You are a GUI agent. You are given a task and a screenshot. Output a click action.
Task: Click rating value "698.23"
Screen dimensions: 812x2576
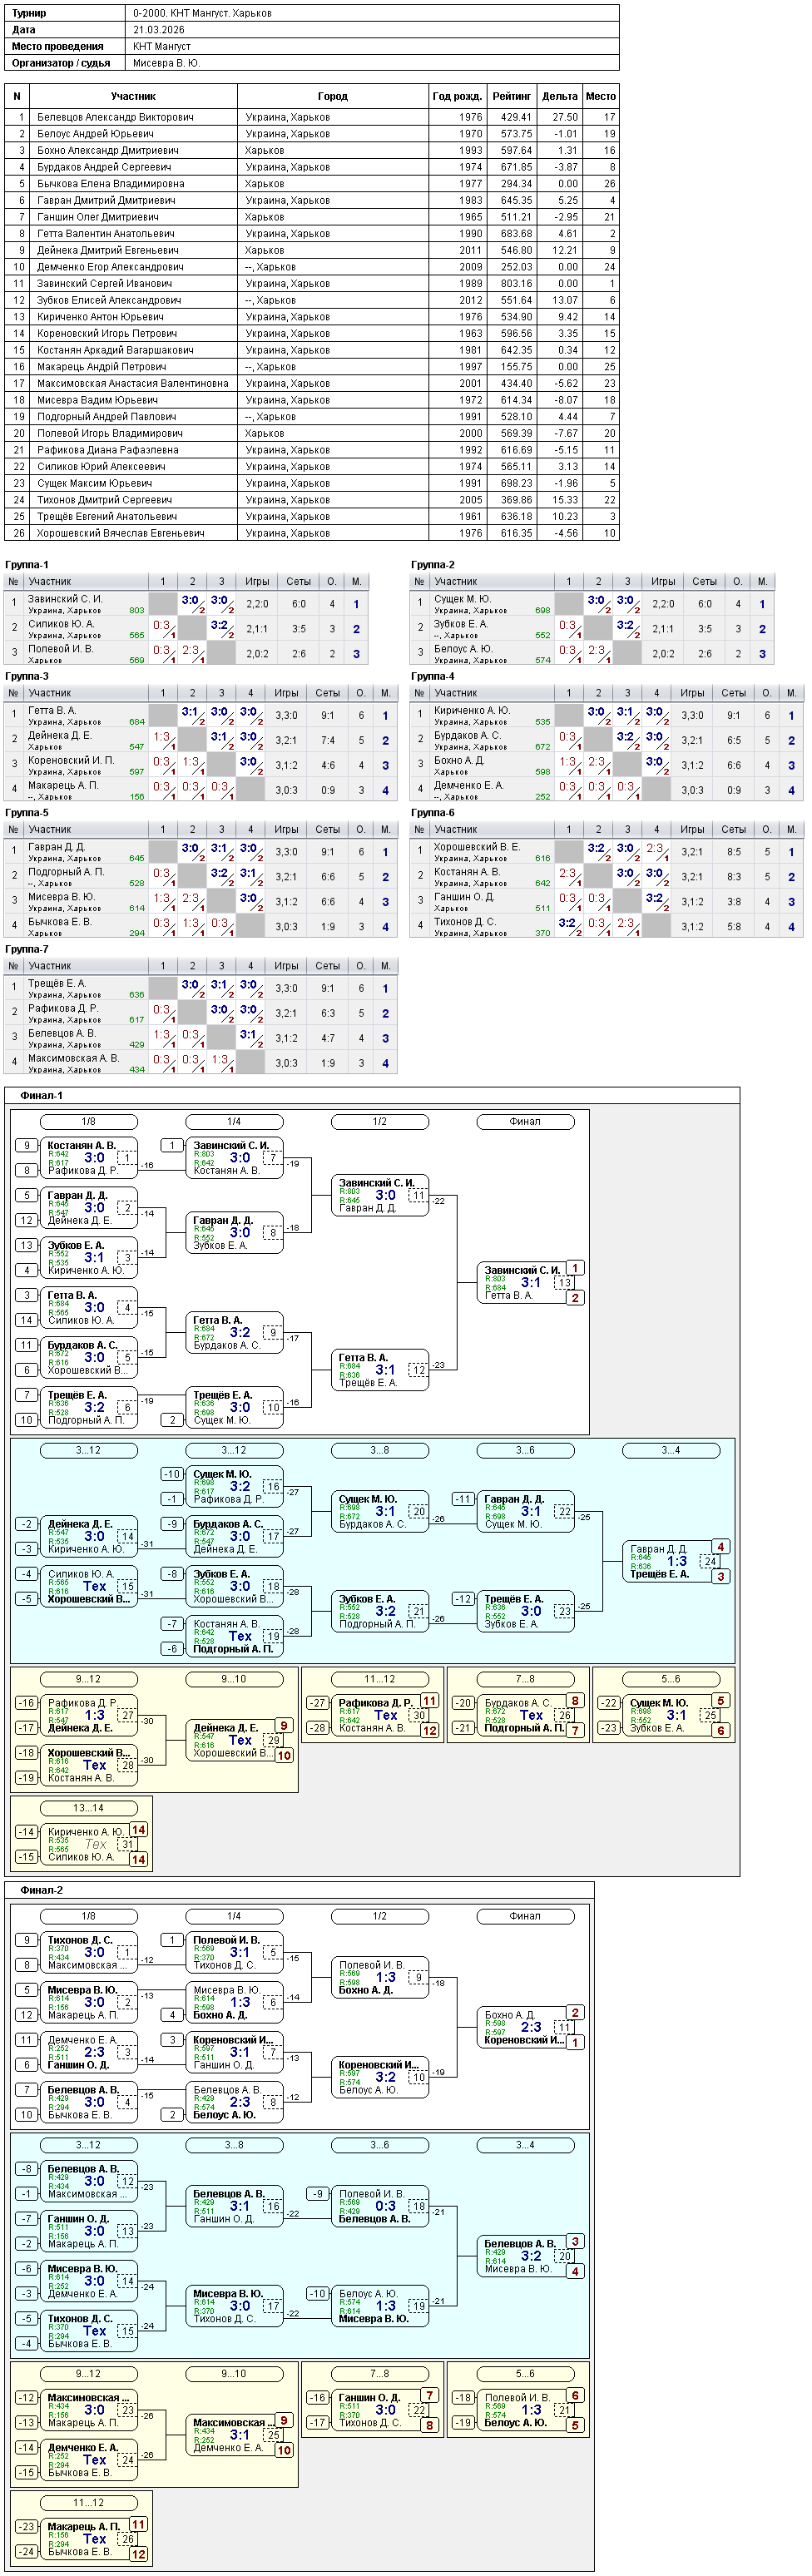coord(516,484)
